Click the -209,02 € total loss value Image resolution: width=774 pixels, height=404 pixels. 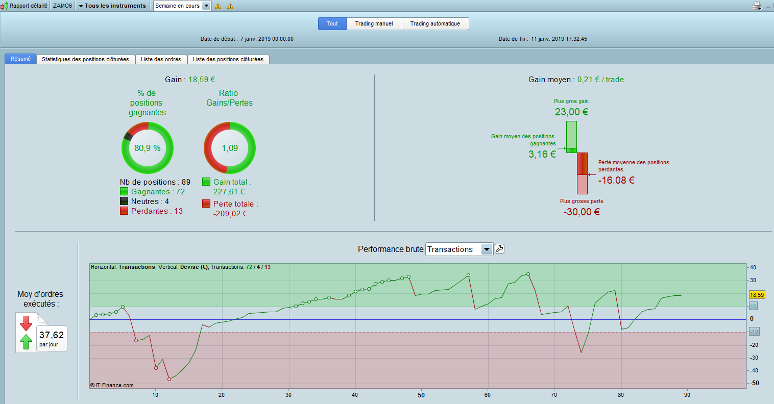coord(230,214)
